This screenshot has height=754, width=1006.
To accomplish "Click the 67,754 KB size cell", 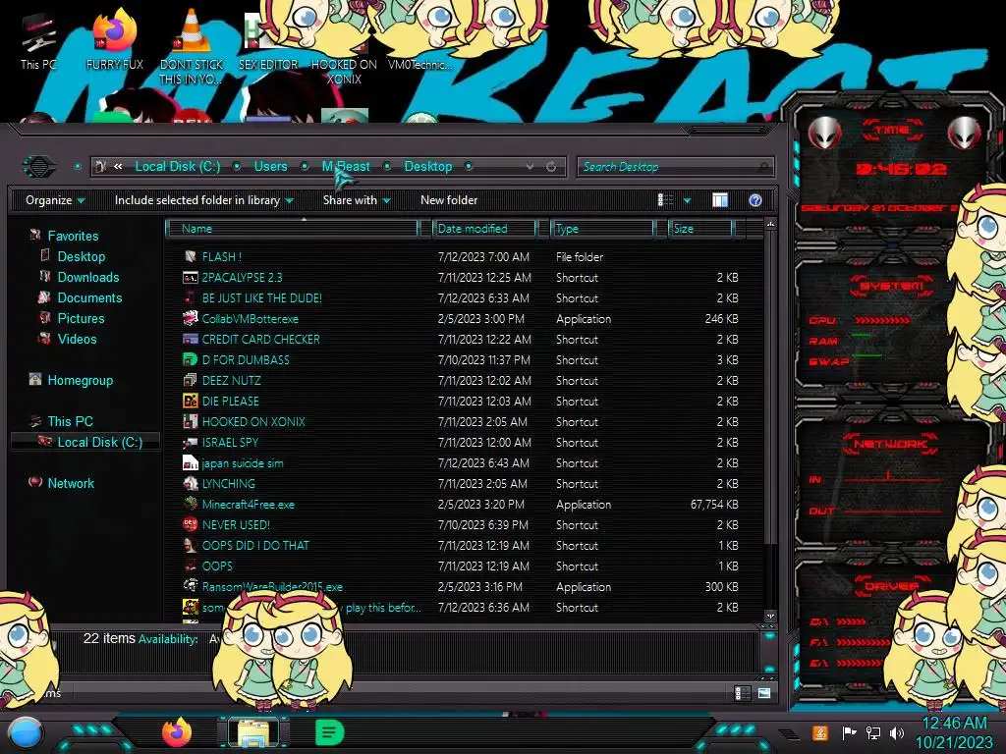I will coord(714,504).
